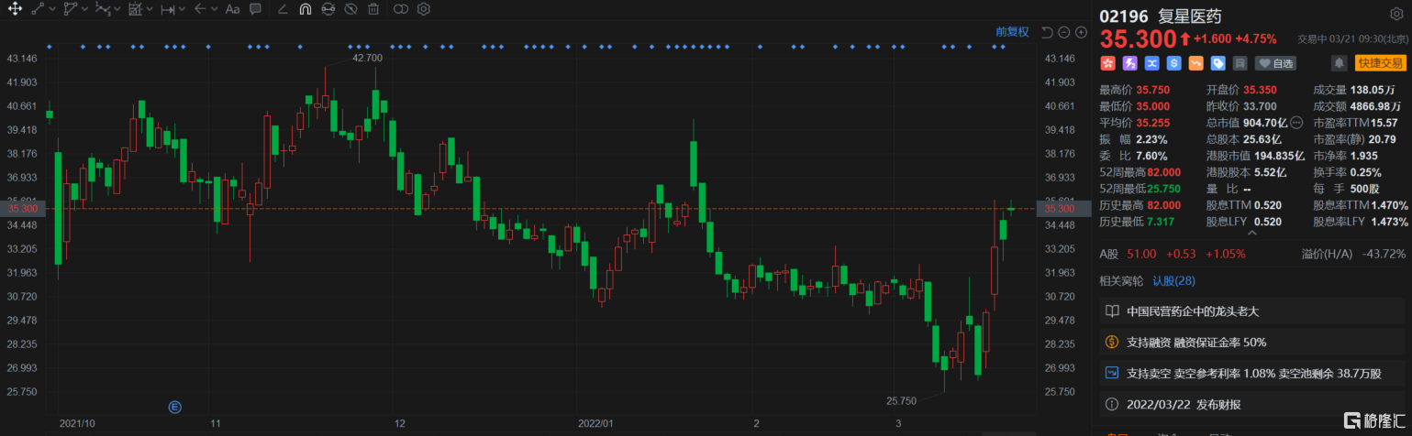Open 支持融资 融资保证金率 50% row
The width and height of the screenshot is (1412, 436).
1252,343
